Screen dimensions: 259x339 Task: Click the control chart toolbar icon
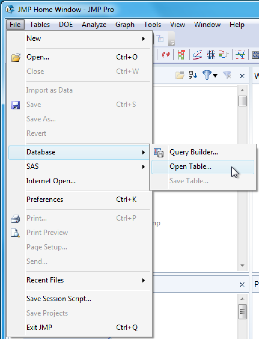coord(240,55)
